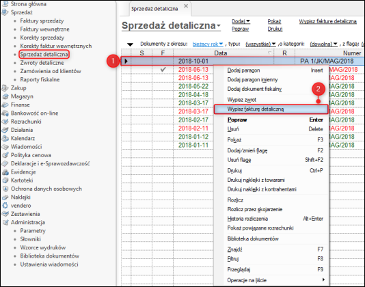Click the S column header

(x=141, y=53)
